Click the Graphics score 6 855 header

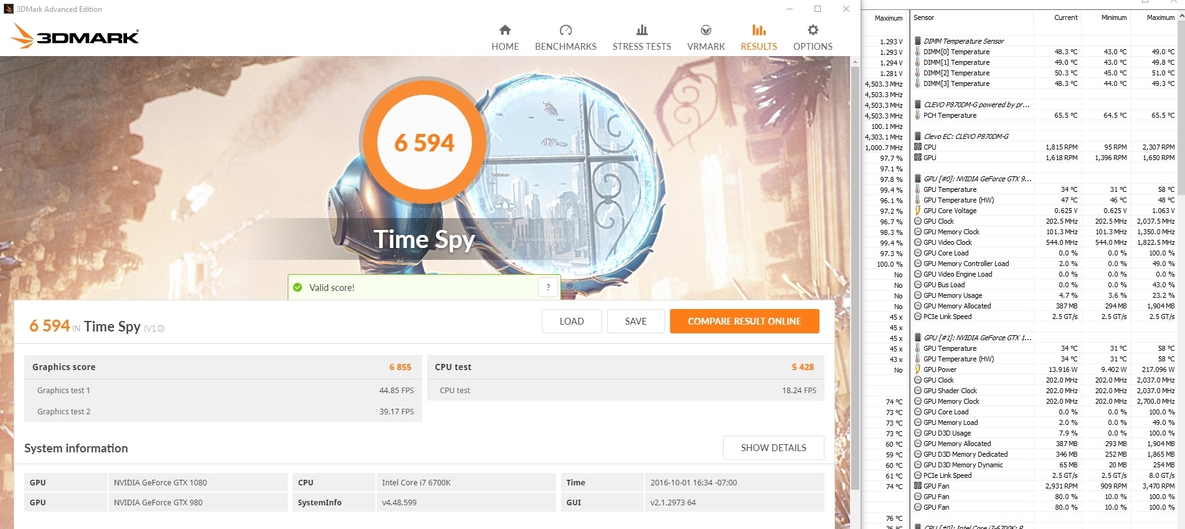click(223, 367)
